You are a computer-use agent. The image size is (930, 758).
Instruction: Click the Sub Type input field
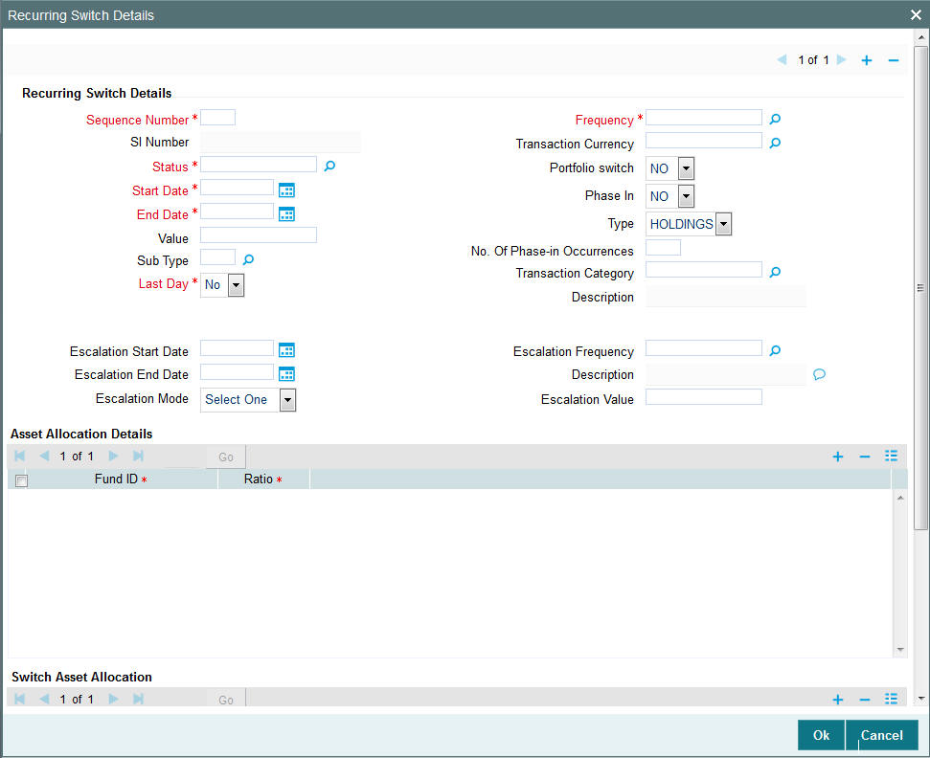(x=217, y=257)
